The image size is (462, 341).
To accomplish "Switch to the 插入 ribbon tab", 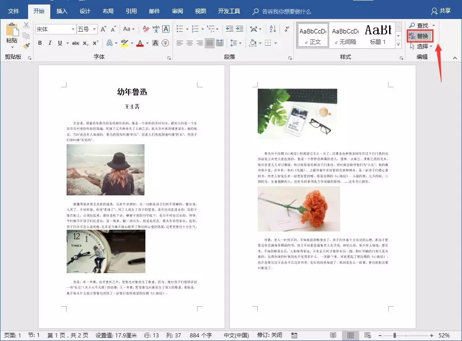I will (62, 11).
